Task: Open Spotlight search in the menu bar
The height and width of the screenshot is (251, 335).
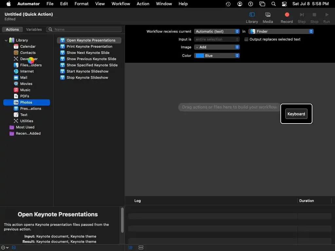Action: tap(273, 4)
